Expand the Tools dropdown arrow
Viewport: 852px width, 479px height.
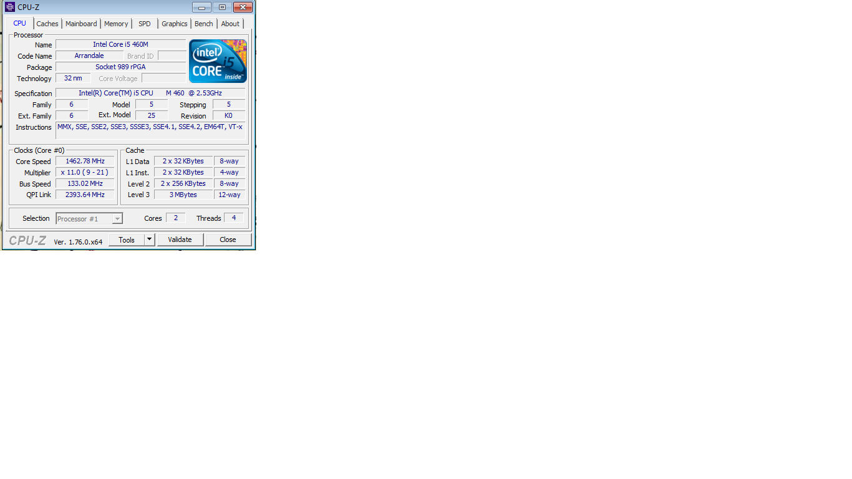[x=150, y=239]
